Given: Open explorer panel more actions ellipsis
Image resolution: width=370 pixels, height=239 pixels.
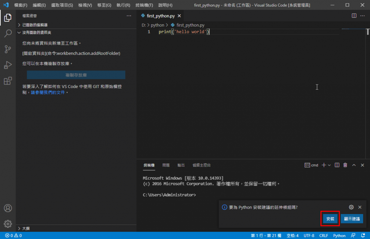Looking at the screenshot, I should point(129,16).
